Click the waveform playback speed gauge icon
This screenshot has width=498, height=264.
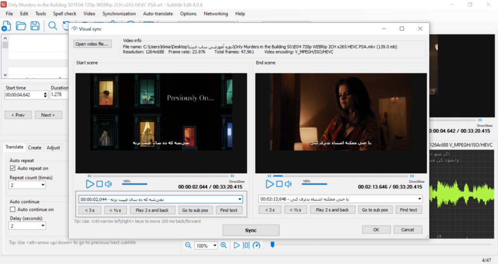(x=257, y=246)
